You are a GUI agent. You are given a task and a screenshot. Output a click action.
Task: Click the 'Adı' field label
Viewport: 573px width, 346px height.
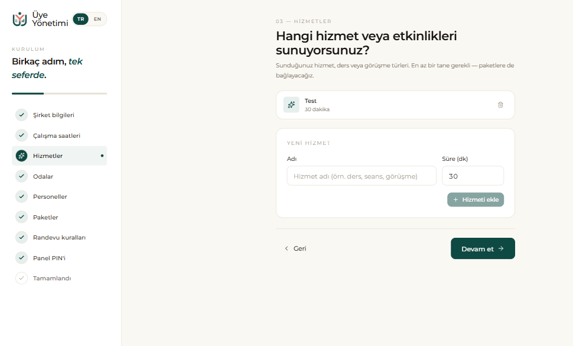click(292, 159)
